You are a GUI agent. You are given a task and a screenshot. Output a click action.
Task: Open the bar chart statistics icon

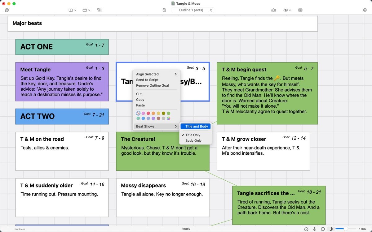pyautogui.click(x=273, y=10)
